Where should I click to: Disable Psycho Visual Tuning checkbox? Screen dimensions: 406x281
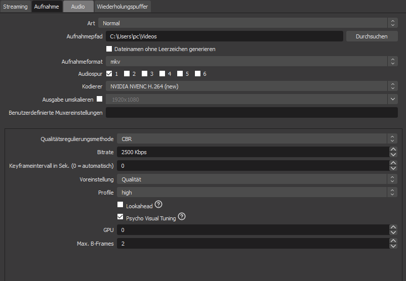tap(120, 217)
